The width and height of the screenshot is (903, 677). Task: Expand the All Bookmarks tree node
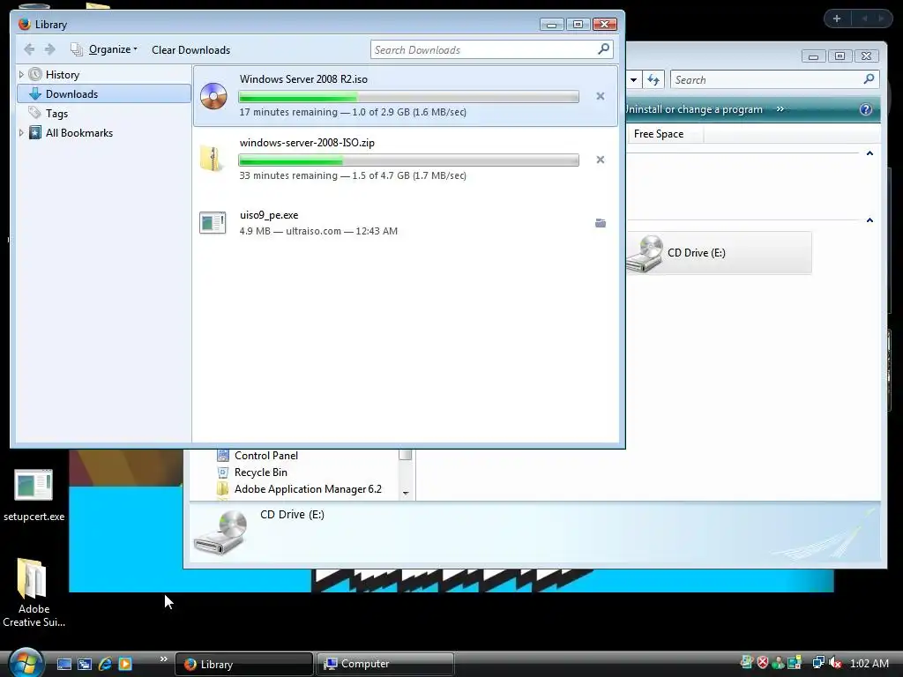pos(21,133)
